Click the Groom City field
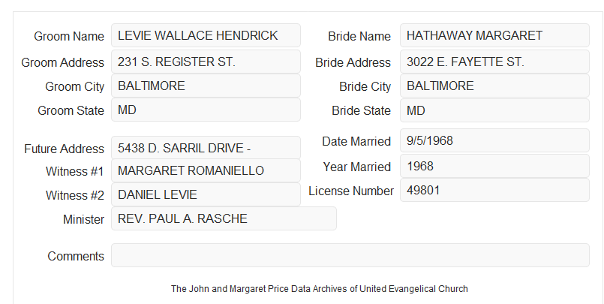 (x=206, y=86)
